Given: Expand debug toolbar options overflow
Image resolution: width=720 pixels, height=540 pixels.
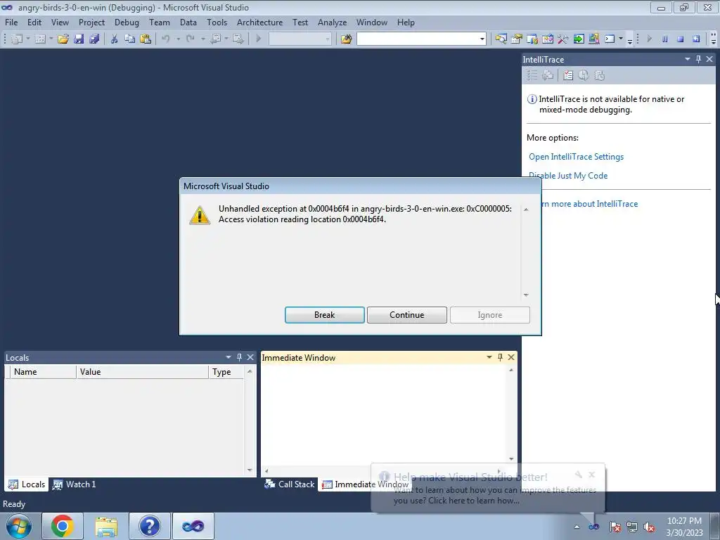Looking at the screenshot, I should [713, 39].
